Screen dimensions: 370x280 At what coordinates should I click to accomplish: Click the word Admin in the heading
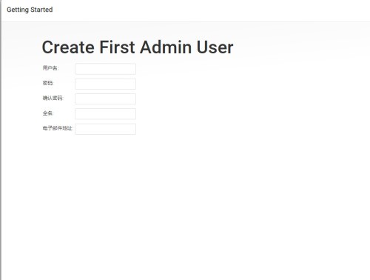(166, 47)
